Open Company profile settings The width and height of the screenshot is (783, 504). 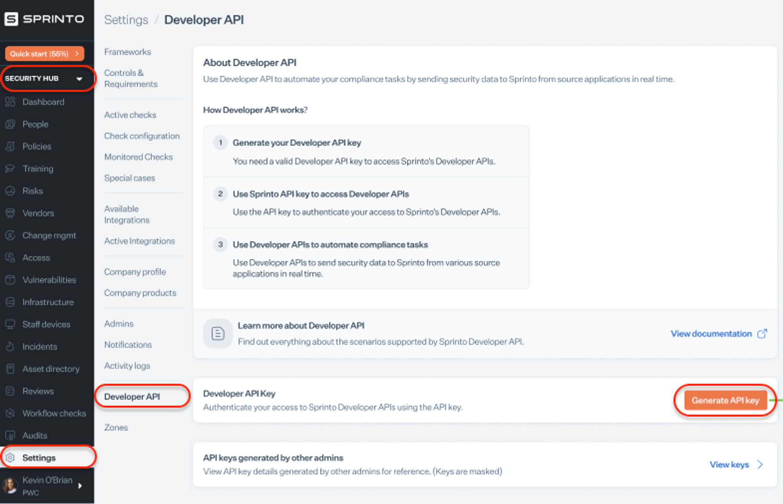point(135,272)
